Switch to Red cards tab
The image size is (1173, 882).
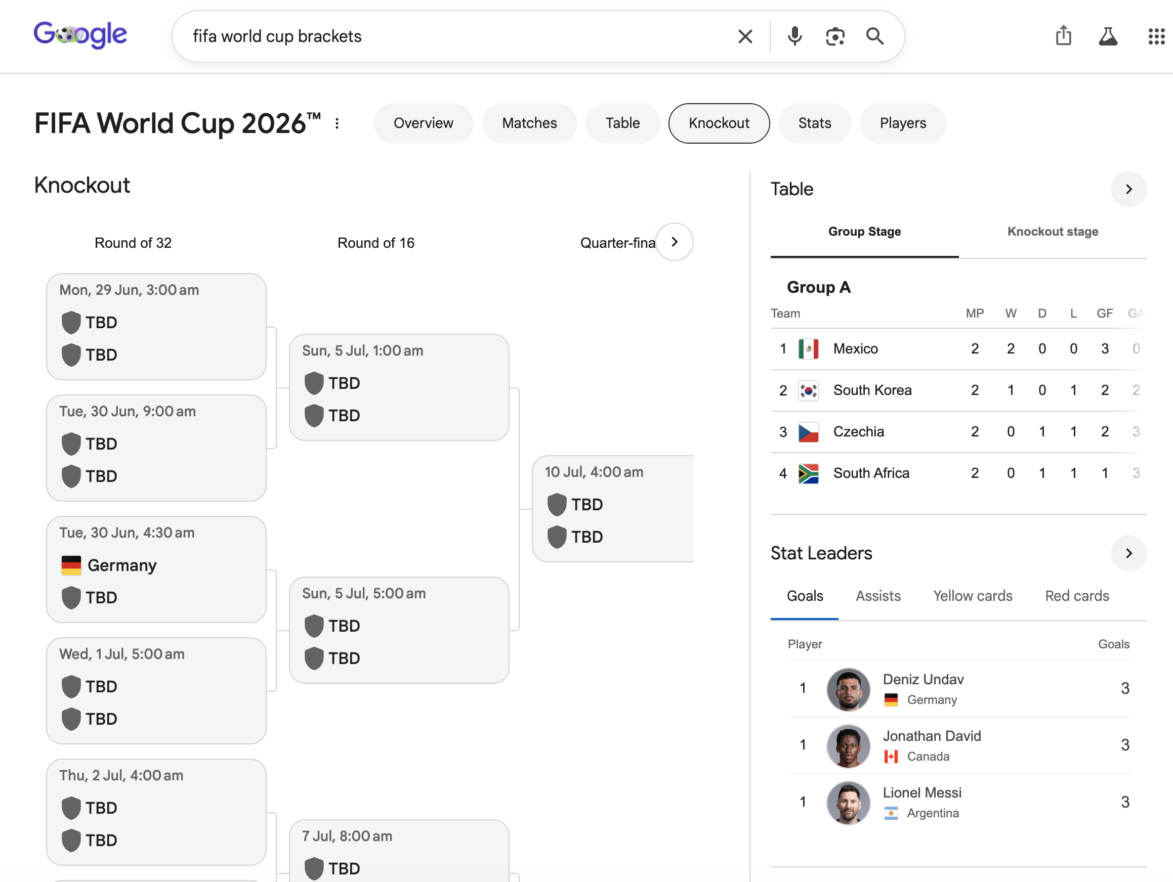click(1077, 596)
